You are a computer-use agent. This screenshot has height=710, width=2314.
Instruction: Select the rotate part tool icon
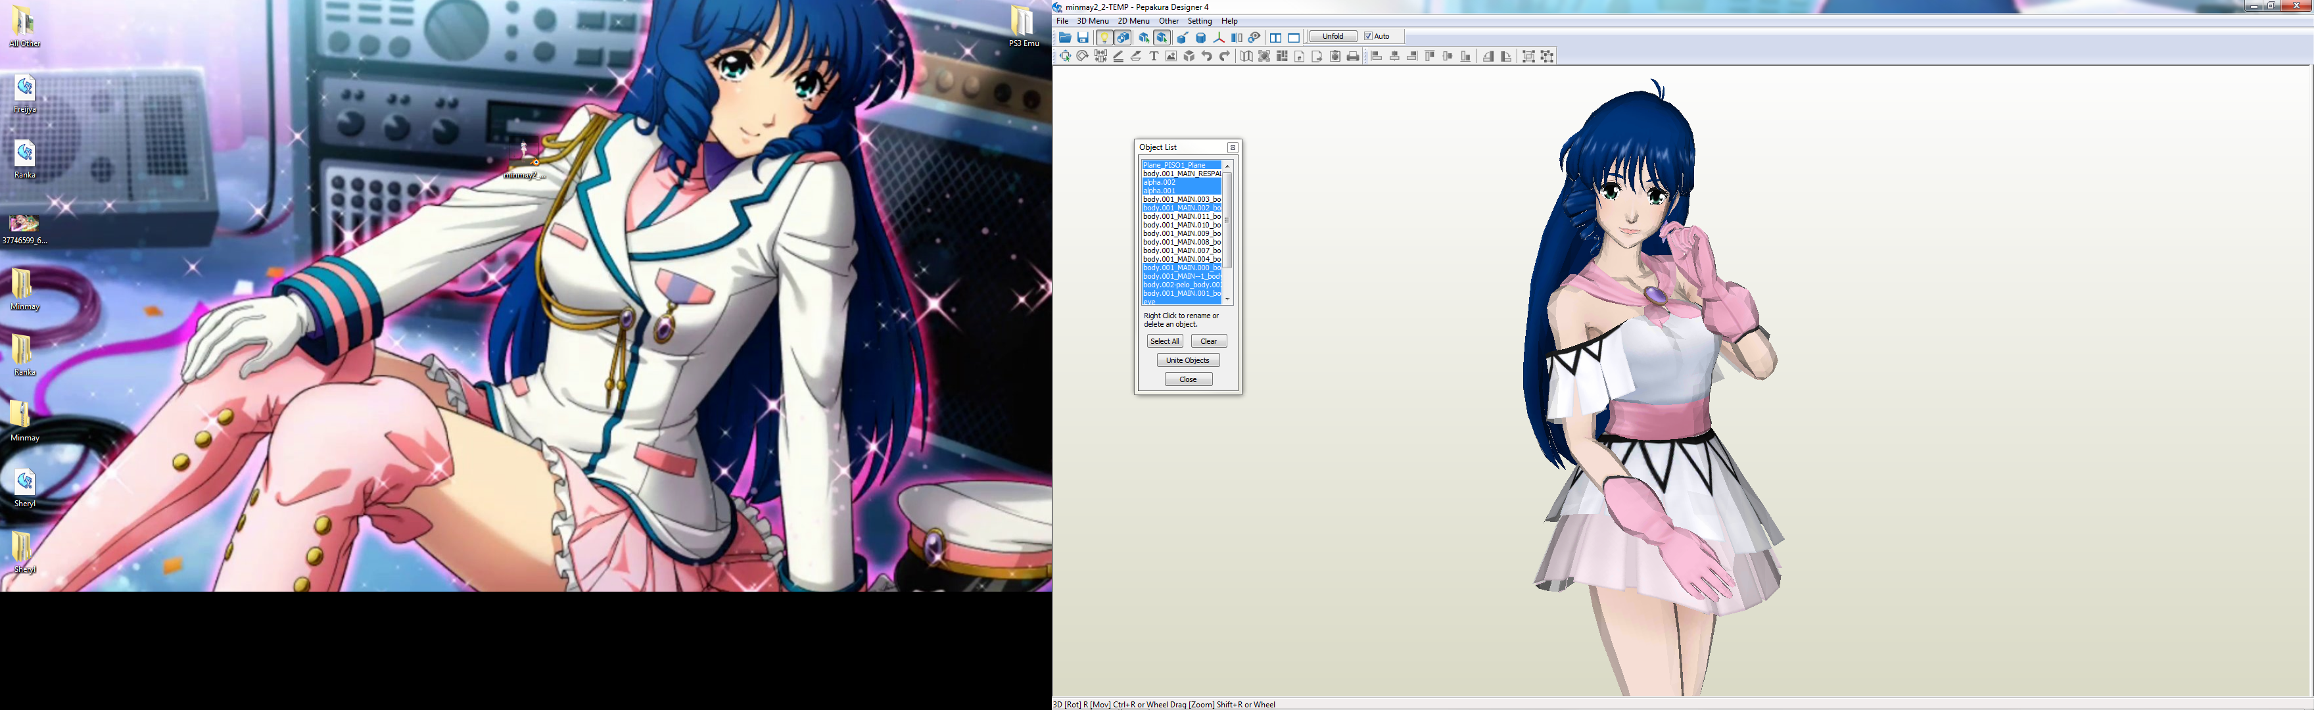point(1083,57)
